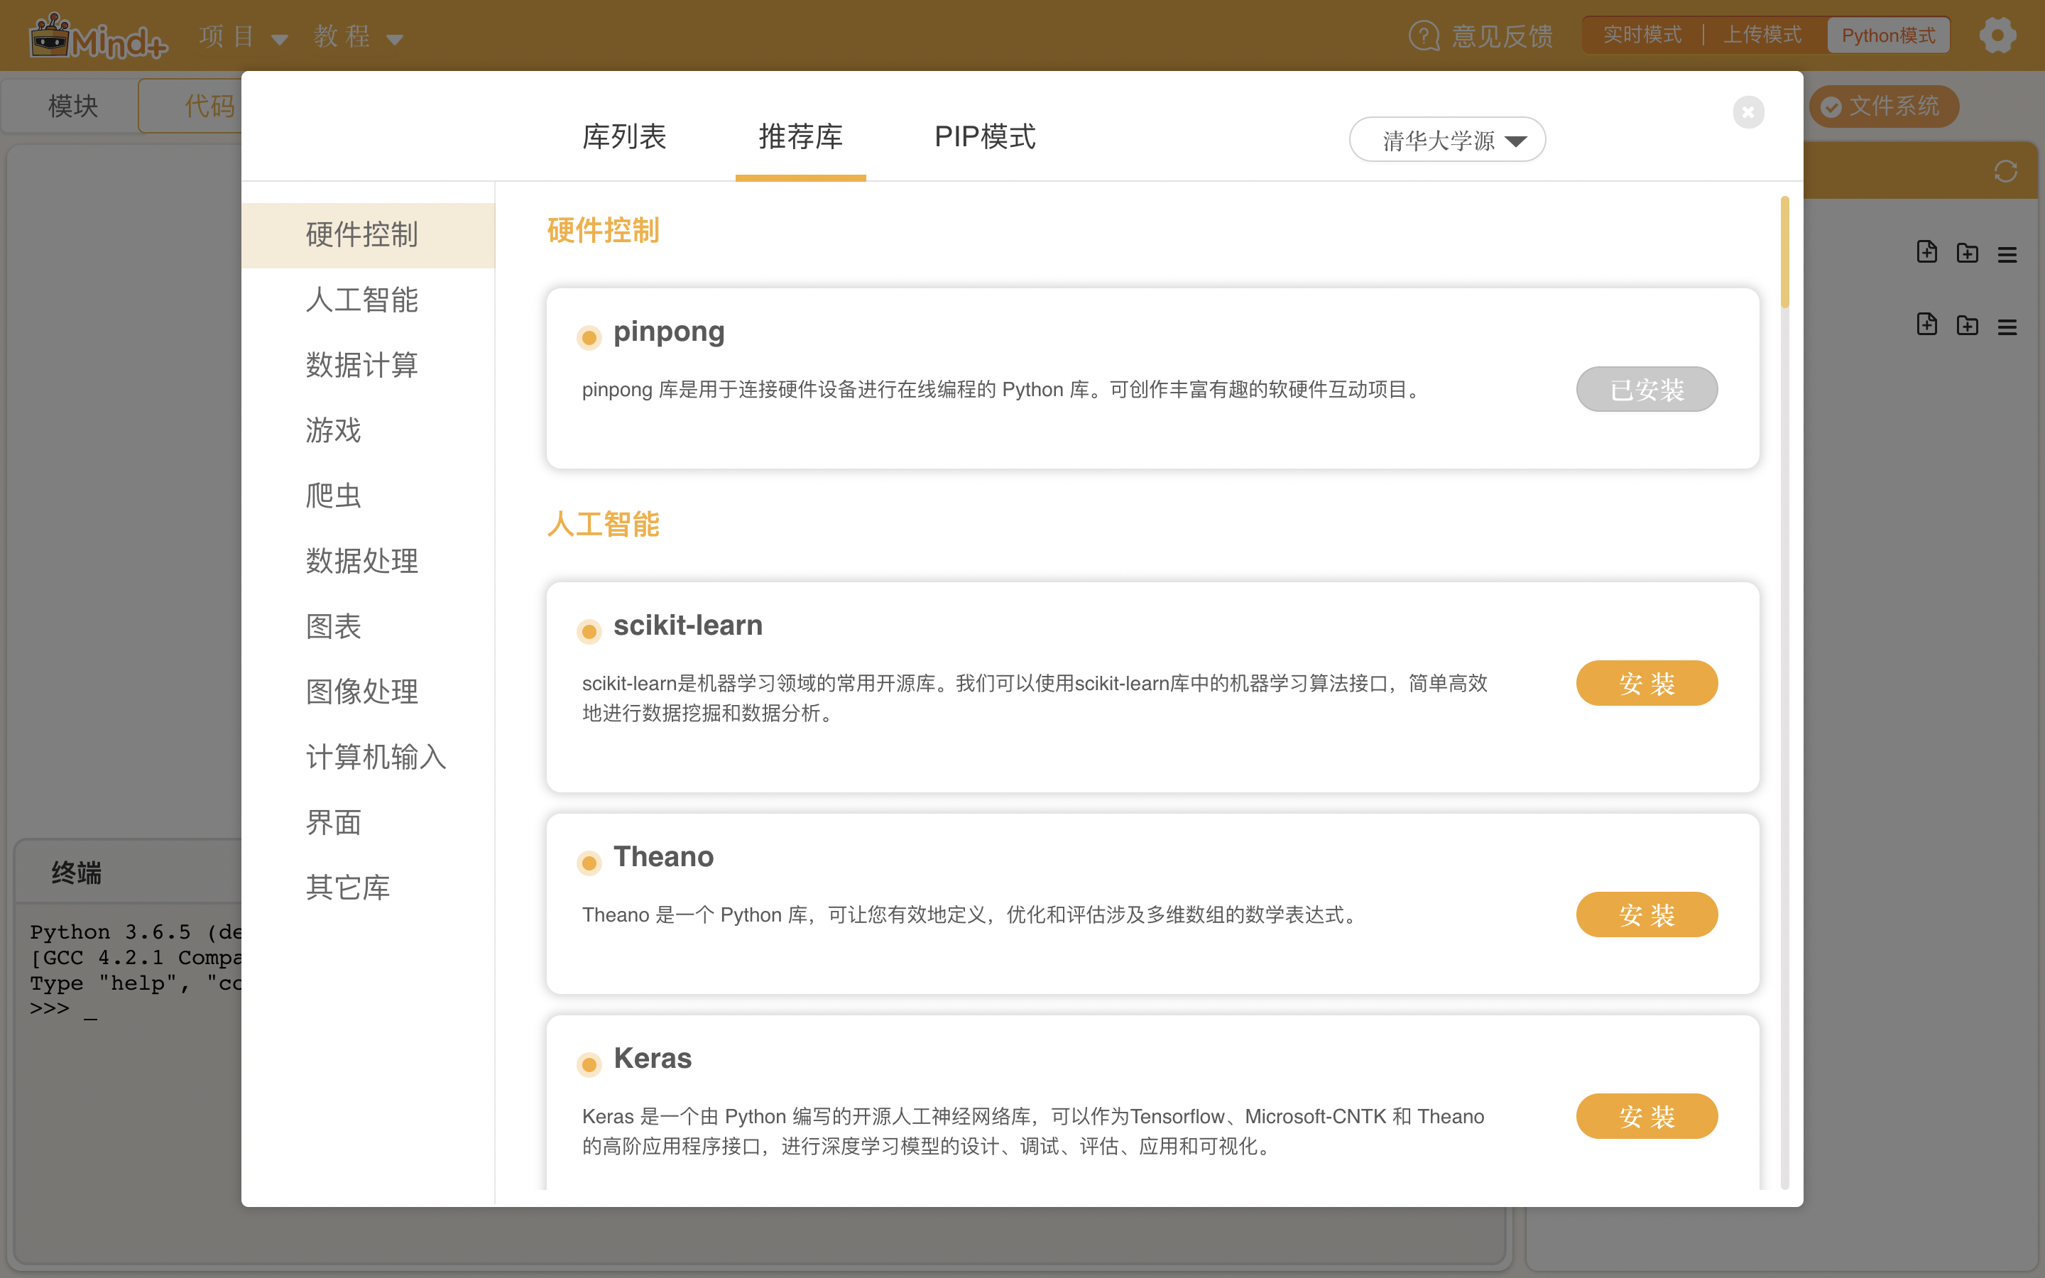Open the 项目 dropdown menu

[244, 36]
